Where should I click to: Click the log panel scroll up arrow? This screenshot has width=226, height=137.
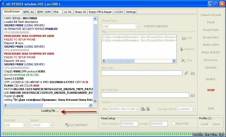[95, 19]
